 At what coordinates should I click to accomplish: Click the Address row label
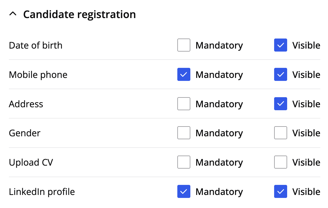point(26,104)
